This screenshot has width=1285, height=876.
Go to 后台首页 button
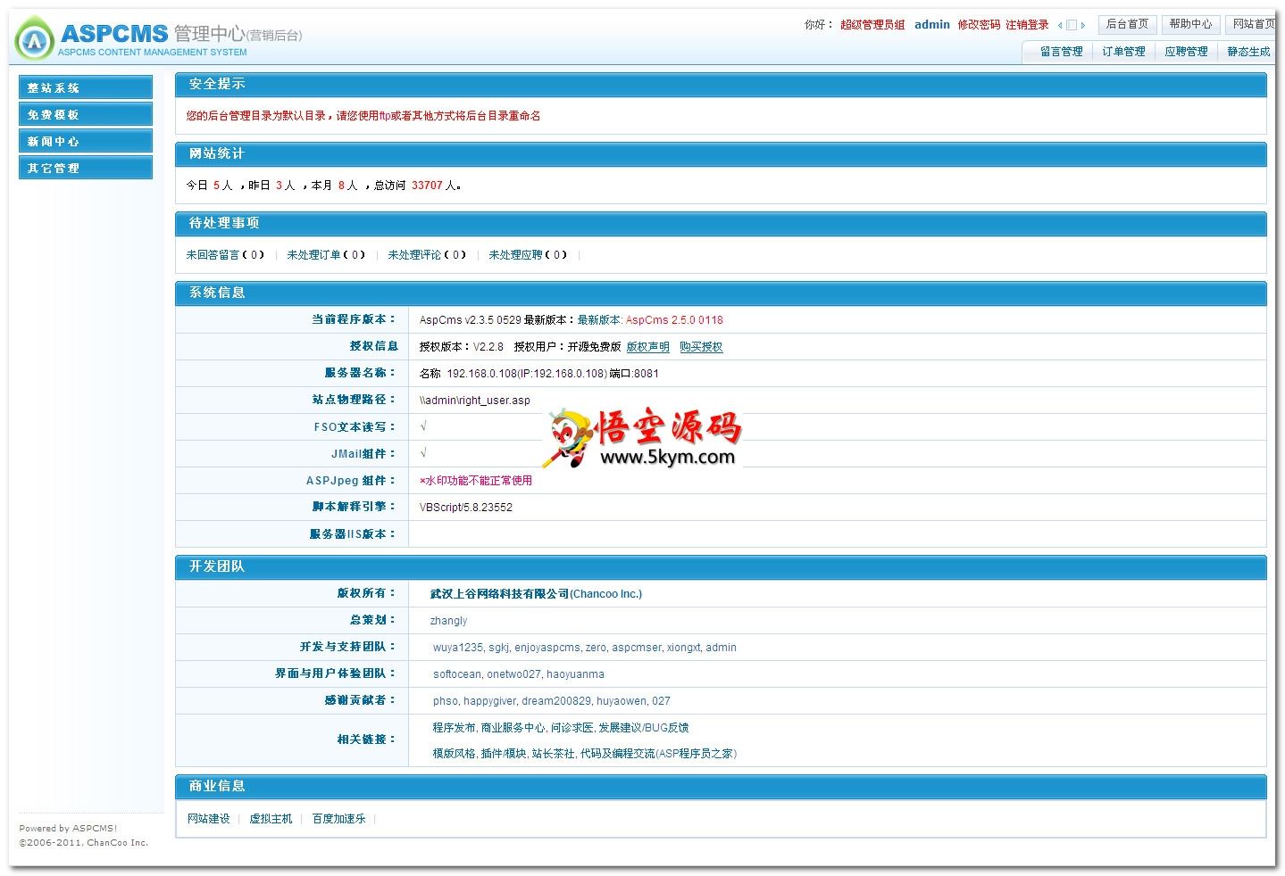[1127, 24]
